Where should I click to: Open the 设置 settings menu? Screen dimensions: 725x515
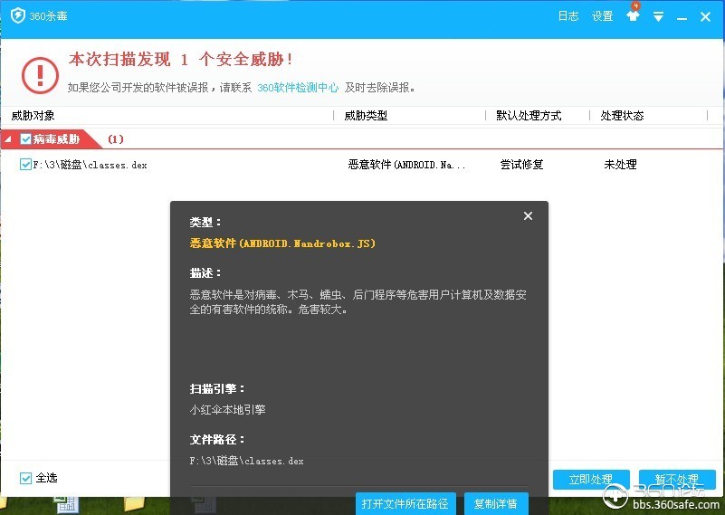coord(602,16)
